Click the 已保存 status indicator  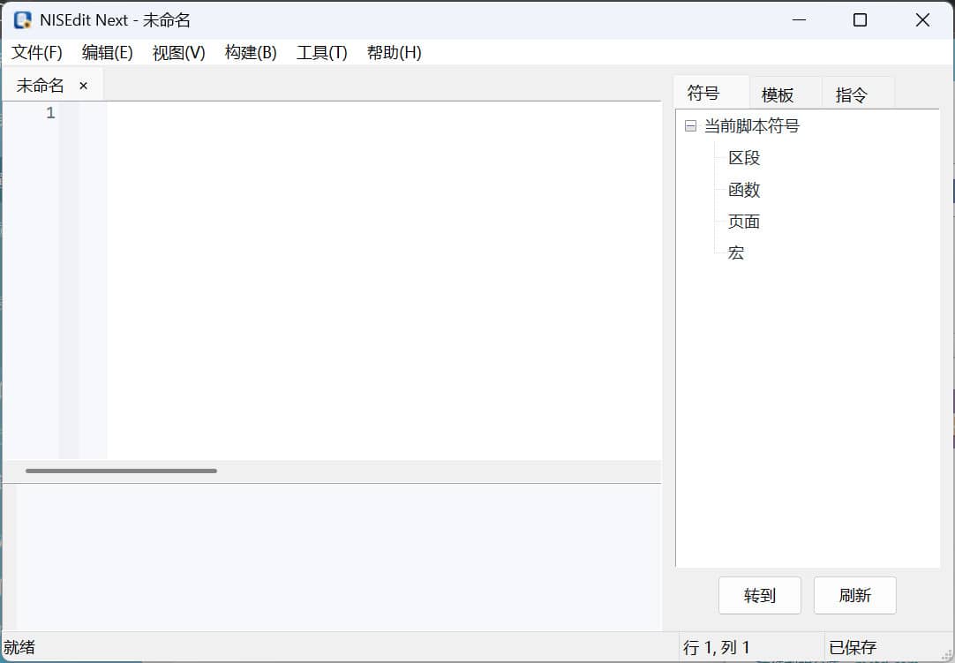pos(852,647)
